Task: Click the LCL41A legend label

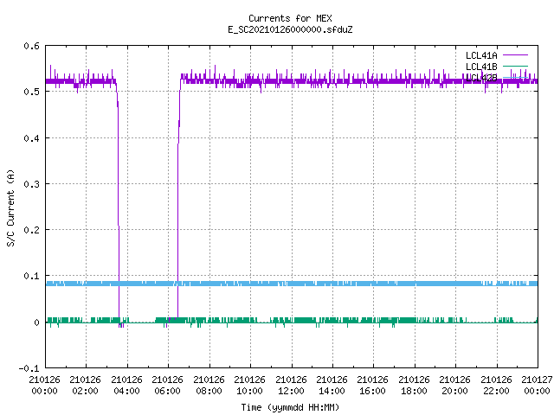Action: coord(481,55)
